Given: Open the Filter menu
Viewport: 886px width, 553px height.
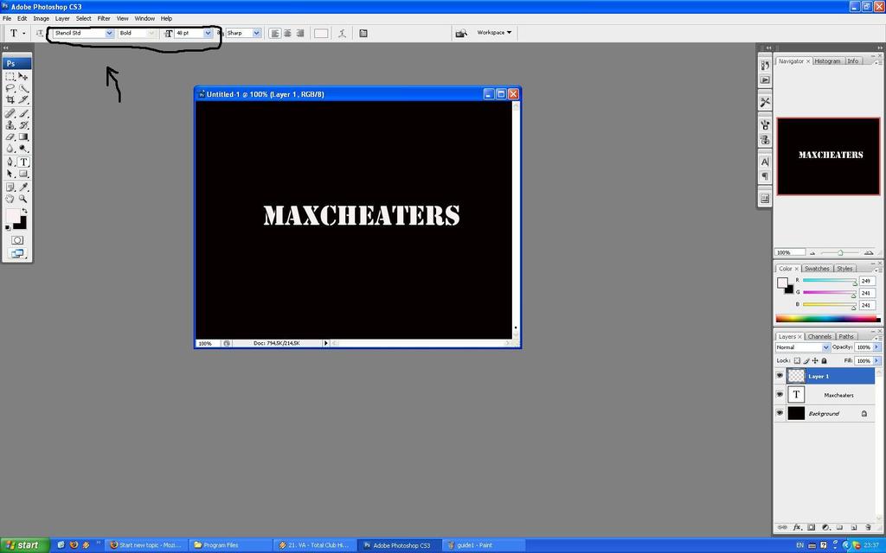Looking at the screenshot, I should 104,18.
